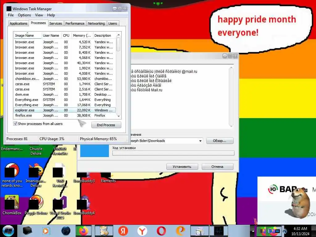The height and width of the screenshot is (237, 316).
Task: Click the process list scroll-up arrow
Action: coord(119,35)
